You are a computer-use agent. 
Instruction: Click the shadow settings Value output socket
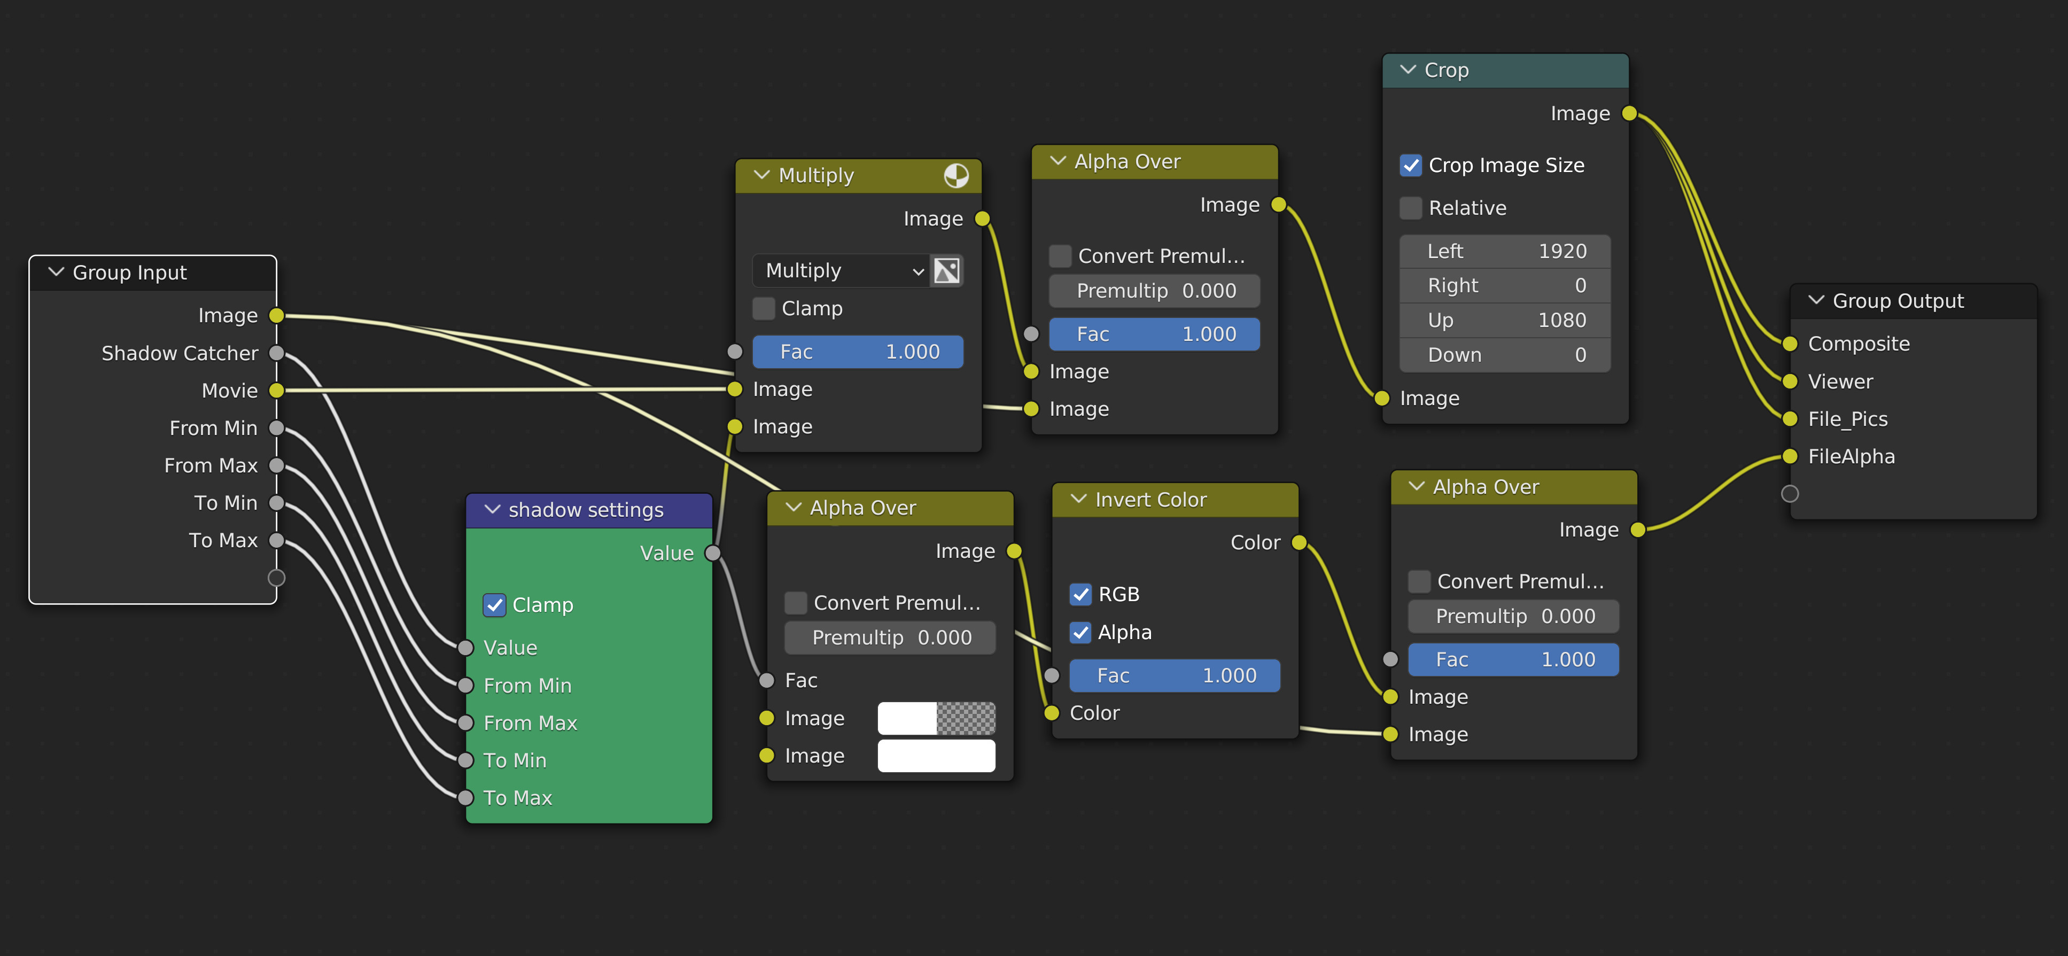click(x=712, y=553)
